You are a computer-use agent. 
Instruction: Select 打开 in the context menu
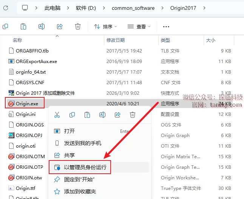click(x=99, y=131)
